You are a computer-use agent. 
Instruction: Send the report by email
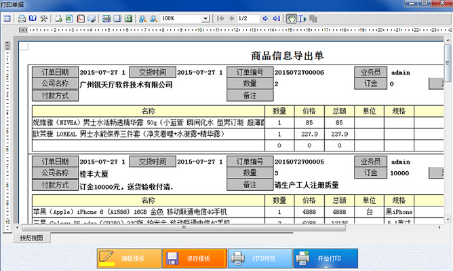coord(92,19)
